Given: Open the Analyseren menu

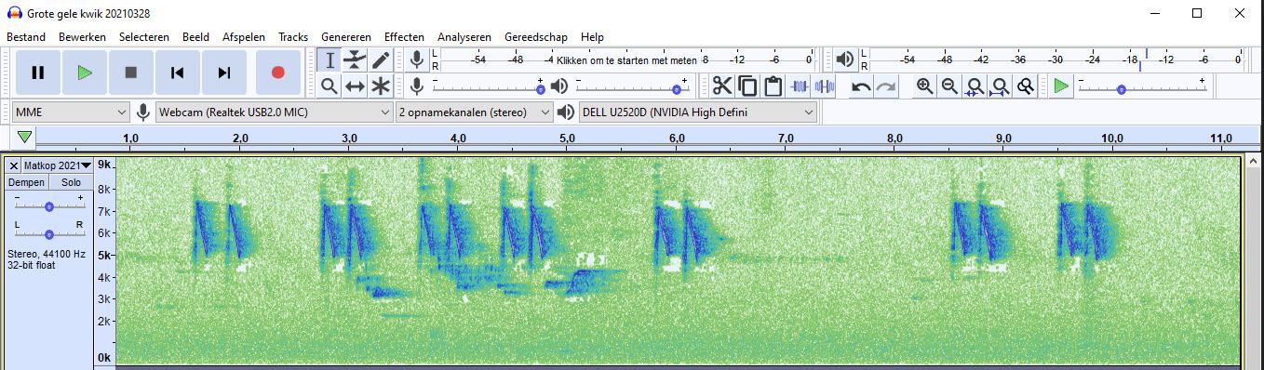Looking at the screenshot, I should pyautogui.click(x=464, y=37).
